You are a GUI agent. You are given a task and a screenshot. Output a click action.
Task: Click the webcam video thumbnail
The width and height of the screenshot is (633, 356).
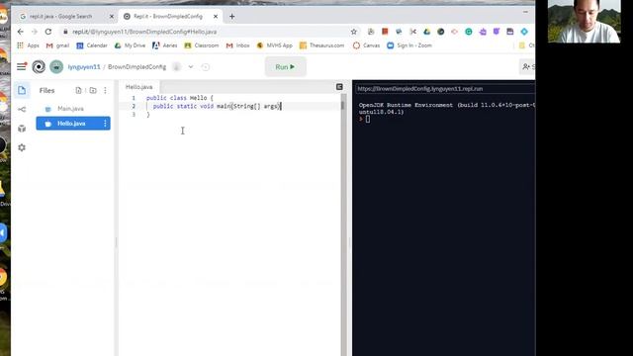[585, 22]
